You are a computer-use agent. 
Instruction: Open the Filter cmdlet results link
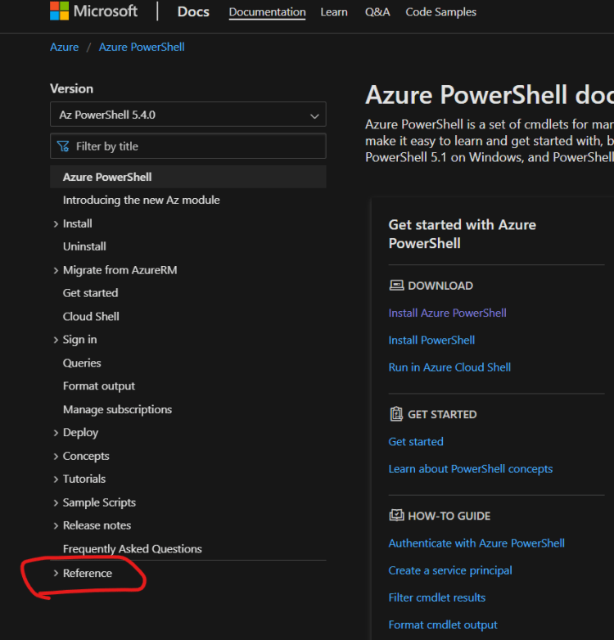[x=437, y=597]
